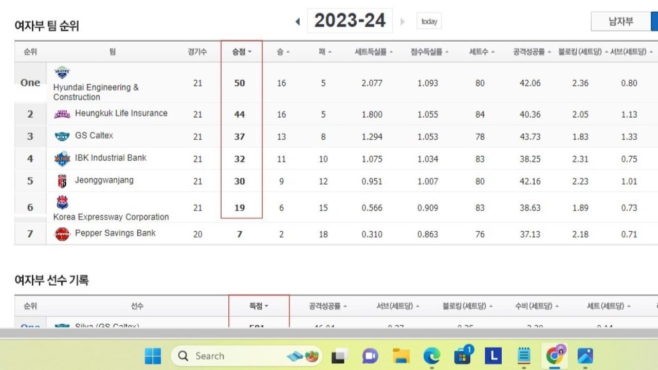658x370 pixels.
Task: Switch to Google Chrome on the taskbar
Action: coord(555,356)
